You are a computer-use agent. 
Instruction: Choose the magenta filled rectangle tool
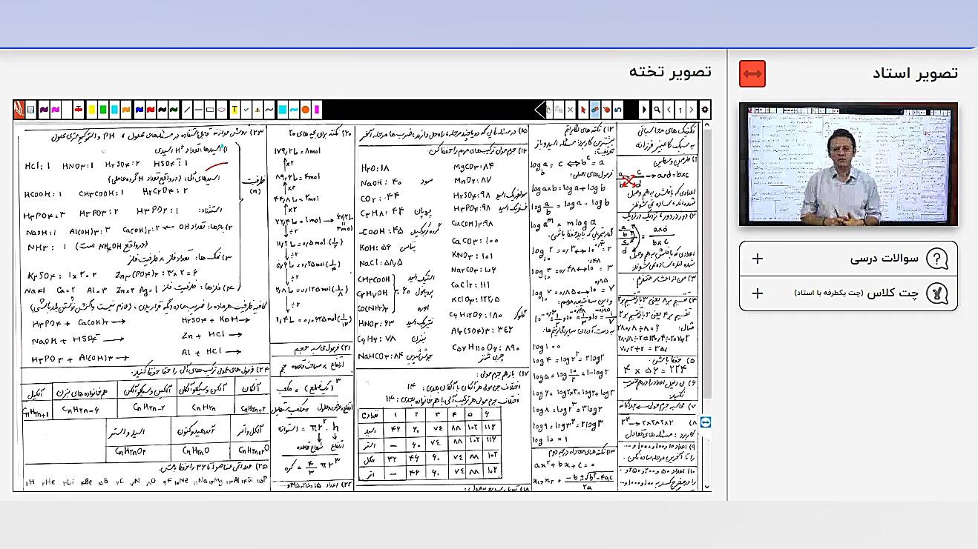[x=317, y=110]
